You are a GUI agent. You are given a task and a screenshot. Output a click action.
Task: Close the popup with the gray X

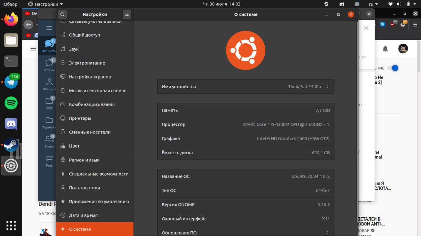pyautogui.click(x=366, y=28)
